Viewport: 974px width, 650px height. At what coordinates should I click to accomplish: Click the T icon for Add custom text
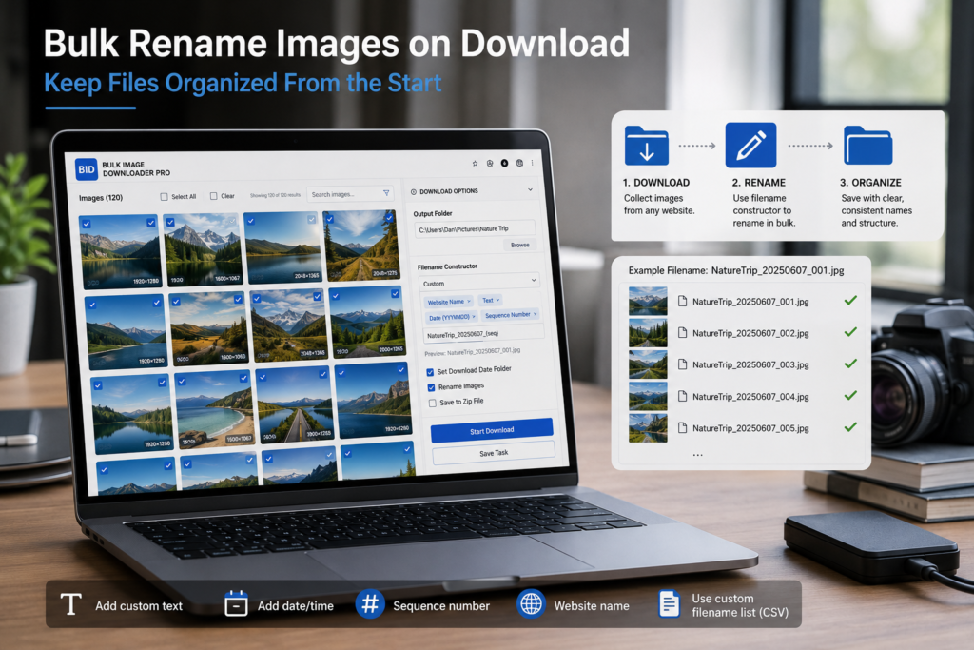70,603
